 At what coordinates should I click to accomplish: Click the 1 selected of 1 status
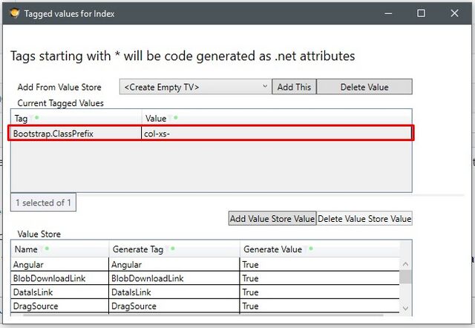coord(43,203)
